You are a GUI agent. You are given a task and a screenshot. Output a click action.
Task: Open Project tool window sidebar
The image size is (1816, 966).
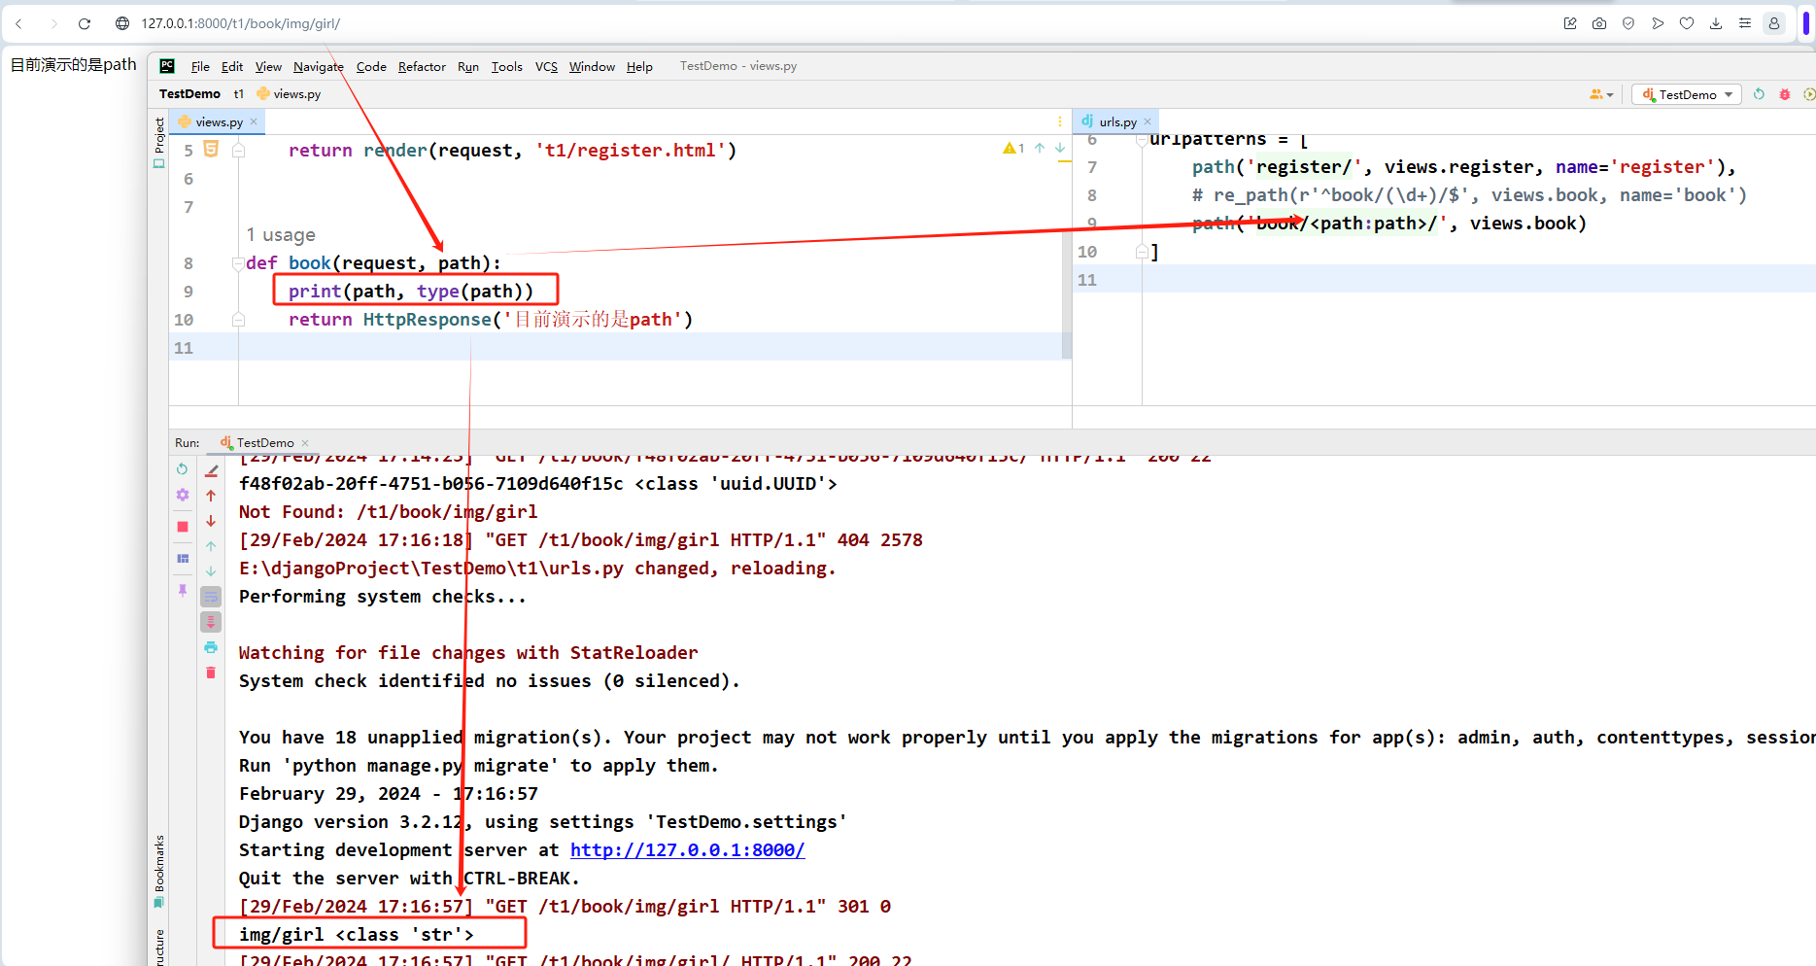coord(159,142)
